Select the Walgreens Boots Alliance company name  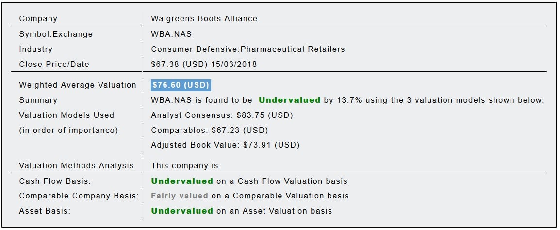204,19
